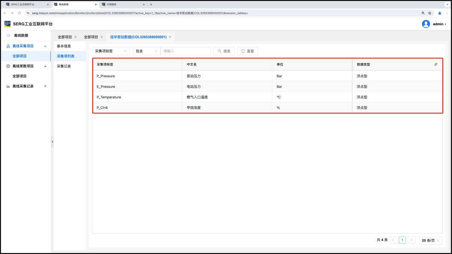Click the 请输入 search input field

[x=185, y=51]
